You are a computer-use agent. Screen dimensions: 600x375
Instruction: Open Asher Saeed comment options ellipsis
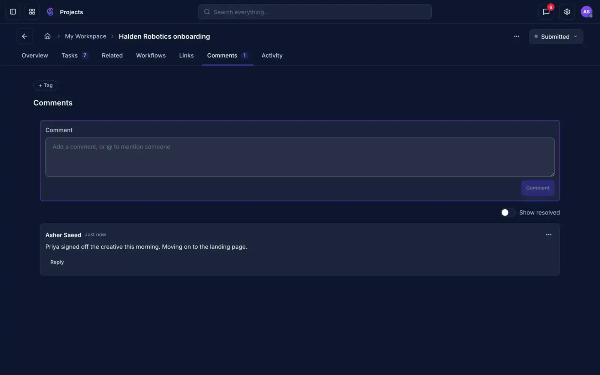[549, 235]
